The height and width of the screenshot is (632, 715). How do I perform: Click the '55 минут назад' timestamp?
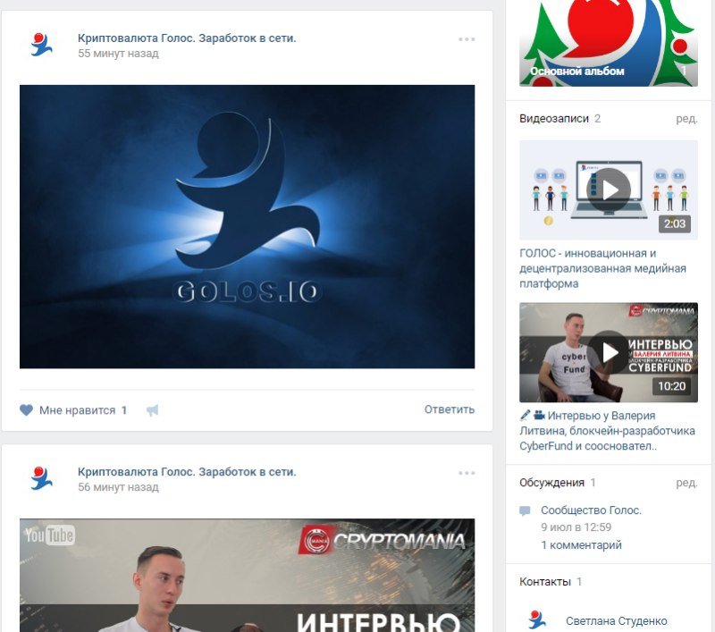pos(118,54)
